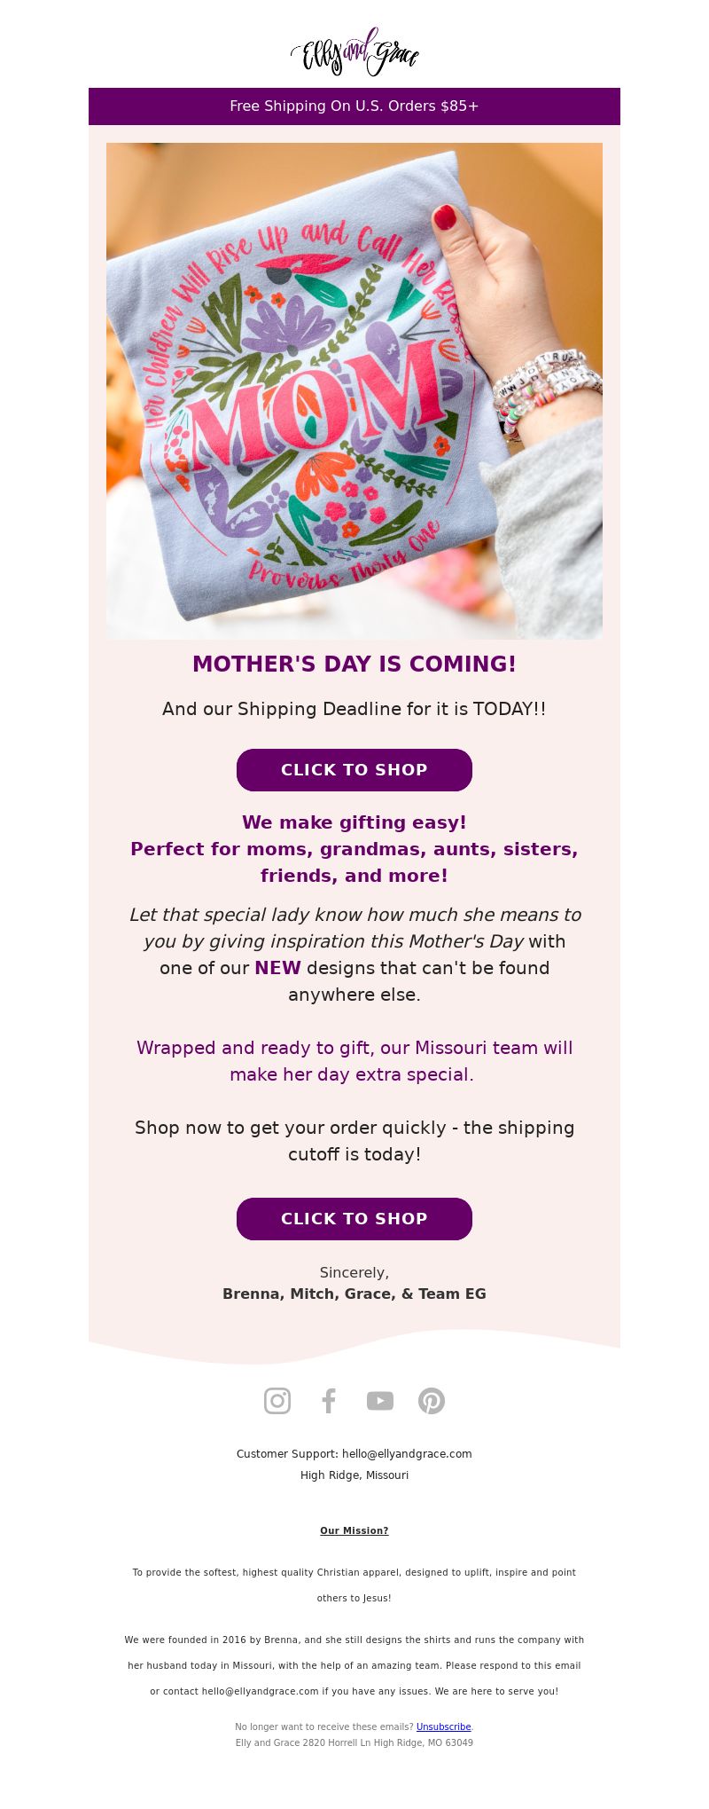
Task: Click the Customer Support email address
Action: (407, 1454)
